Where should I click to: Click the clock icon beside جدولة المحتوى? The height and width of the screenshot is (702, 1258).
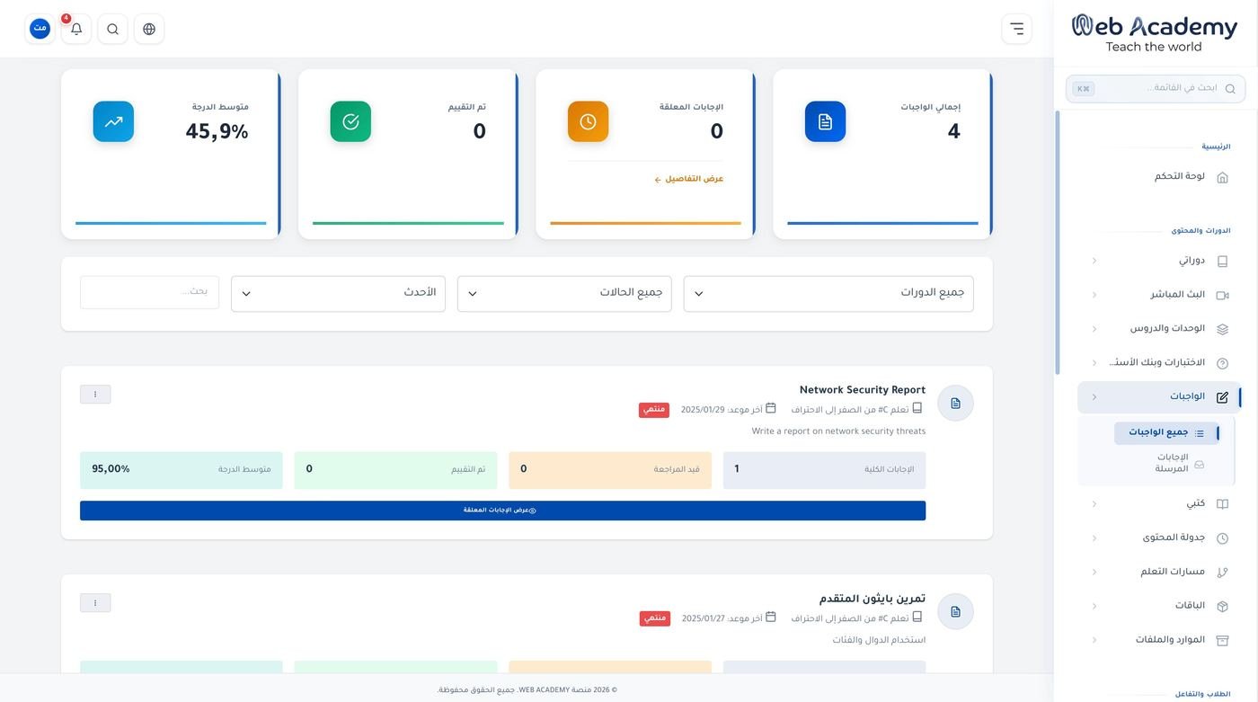[x=1222, y=538]
